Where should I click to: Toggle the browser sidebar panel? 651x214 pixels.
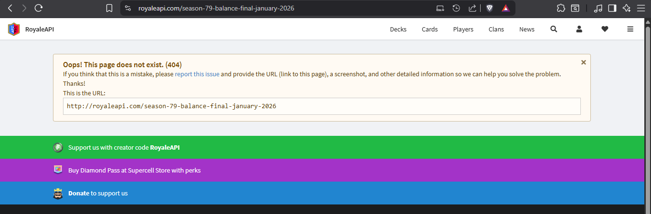[612, 8]
